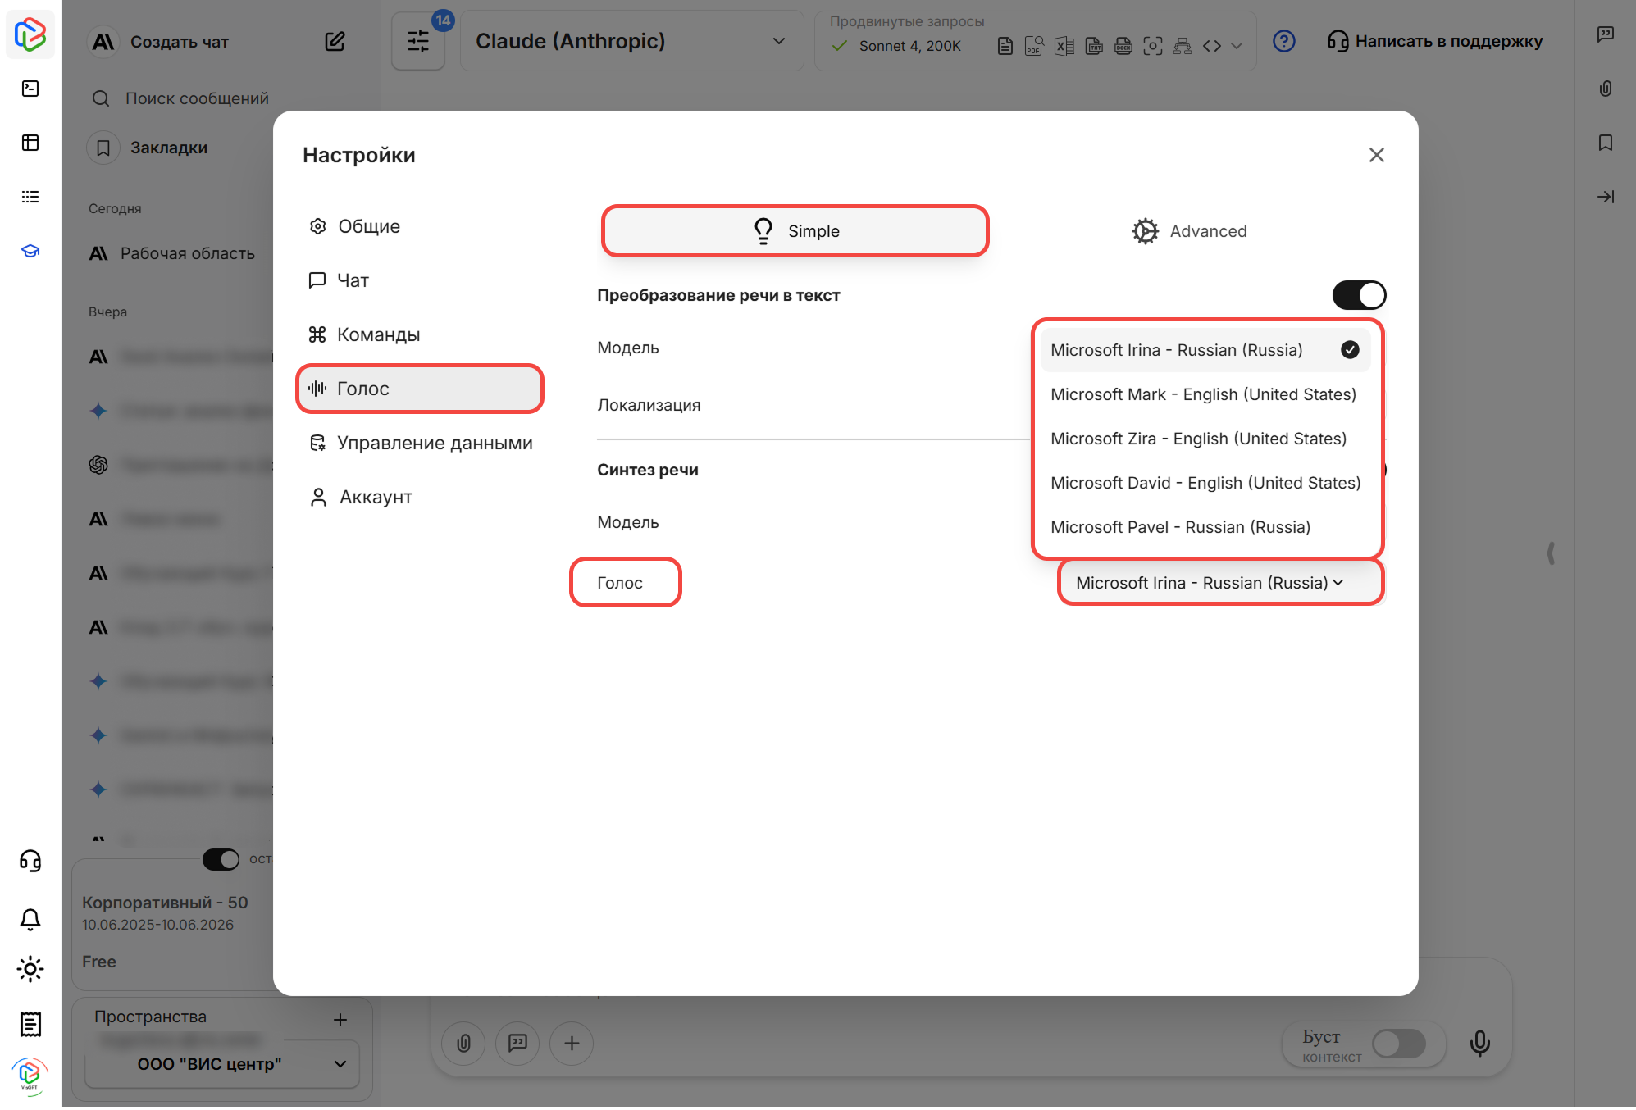Viewport: 1636px width, 1110px height.
Task: Select Microsoft David - English voice
Action: [x=1205, y=483]
